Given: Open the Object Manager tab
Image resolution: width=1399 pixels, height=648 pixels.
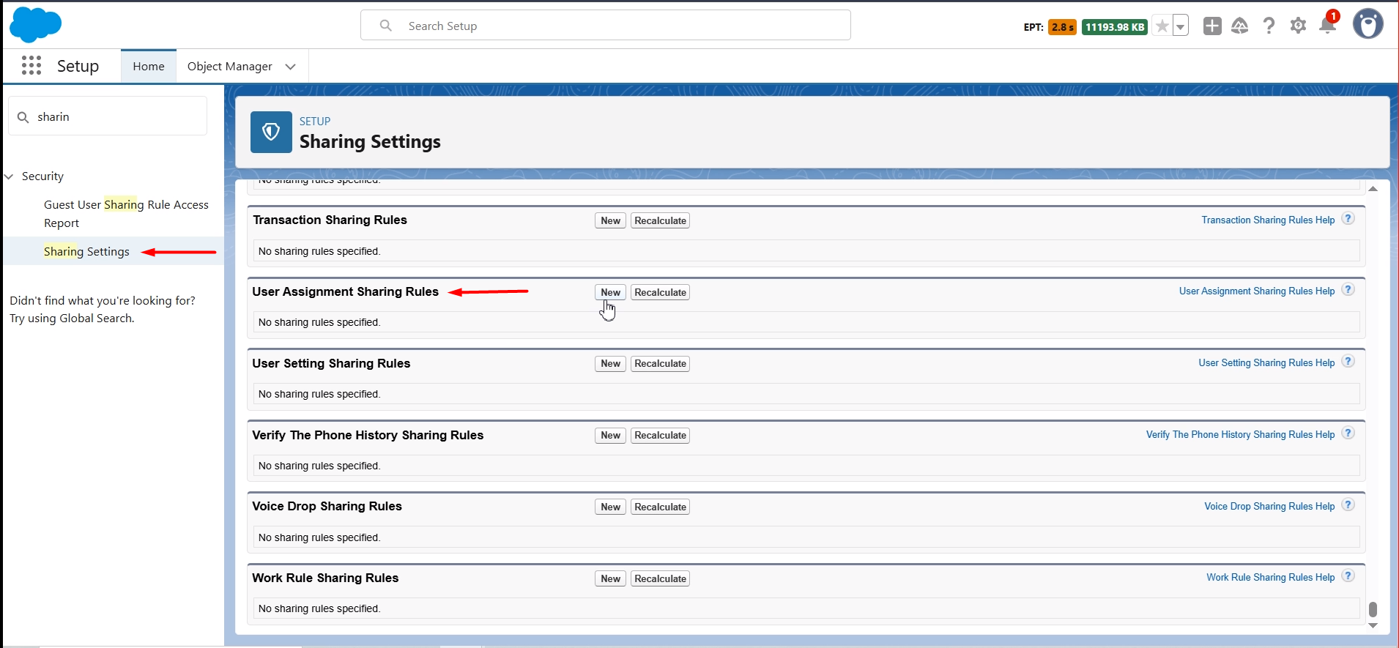Looking at the screenshot, I should (x=230, y=66).
